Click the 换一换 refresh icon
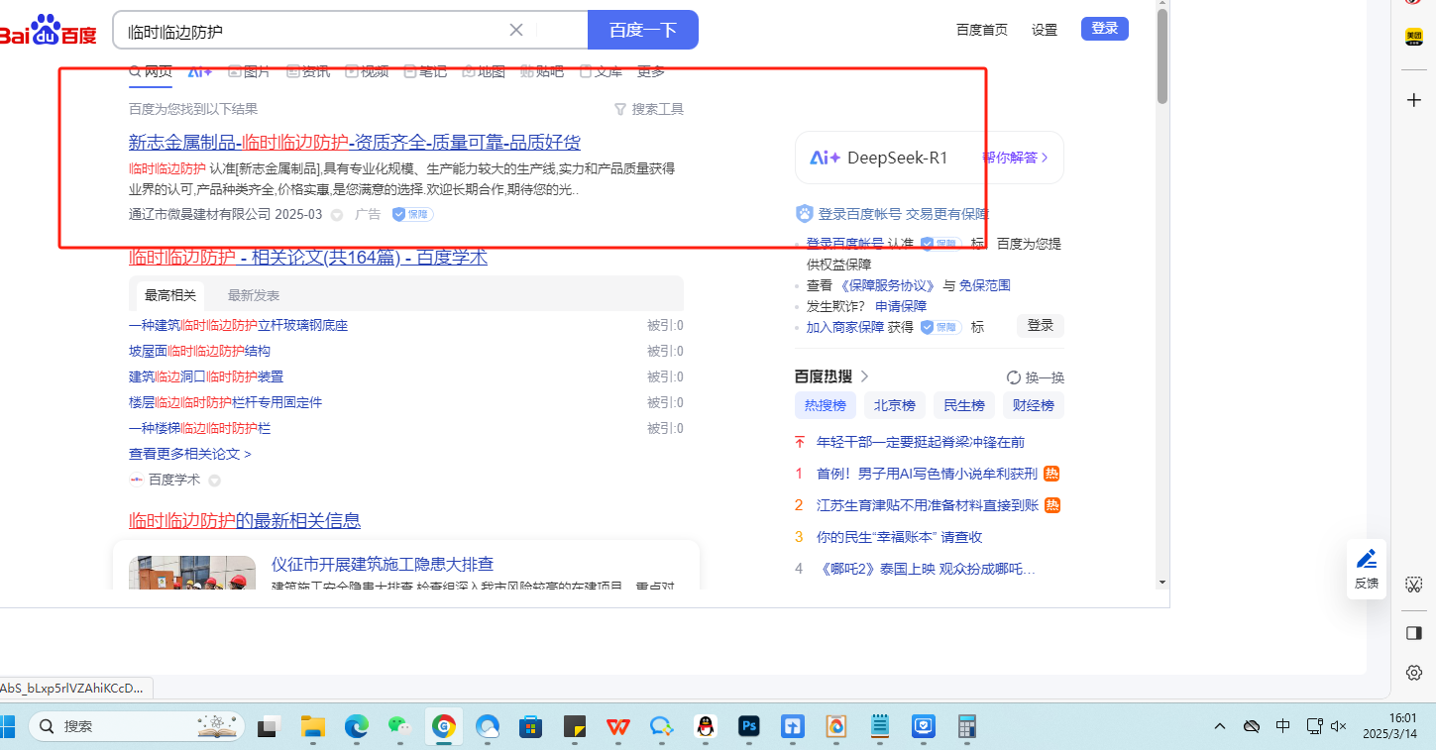Screen dimensions: 1436x750 [x=1014, y=377]
